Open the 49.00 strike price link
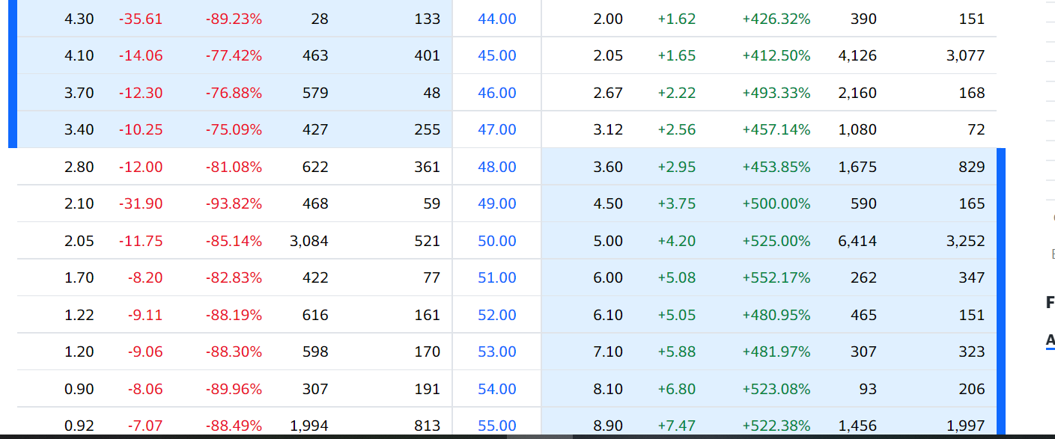Screen dimensions: 1055x439 click(497, 203)
